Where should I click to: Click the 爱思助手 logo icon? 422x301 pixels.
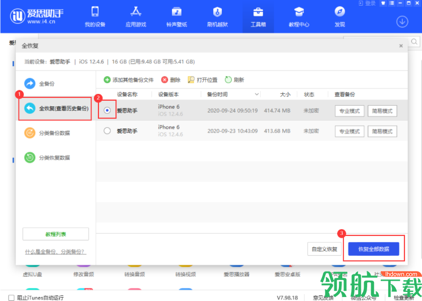18,16
